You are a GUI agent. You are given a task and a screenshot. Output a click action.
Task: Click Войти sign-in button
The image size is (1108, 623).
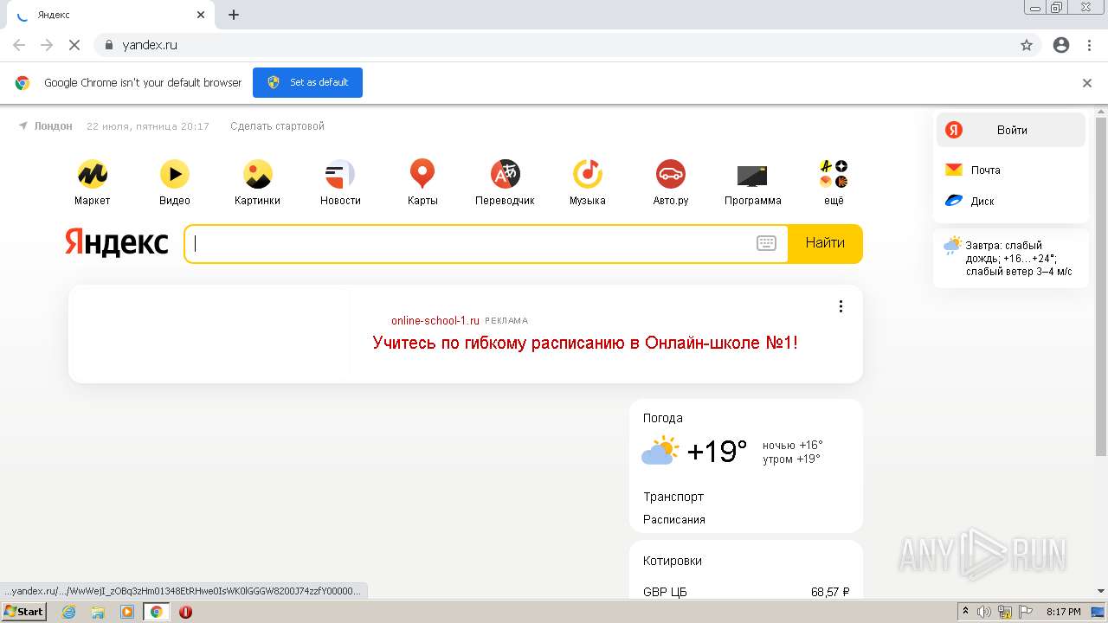[x=1011, y=130]
